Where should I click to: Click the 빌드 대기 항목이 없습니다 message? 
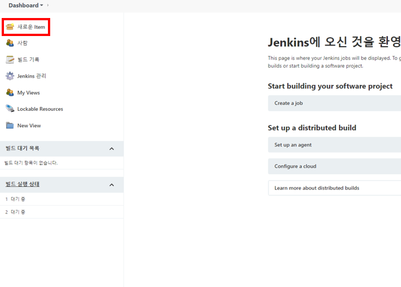coord(31,163)
